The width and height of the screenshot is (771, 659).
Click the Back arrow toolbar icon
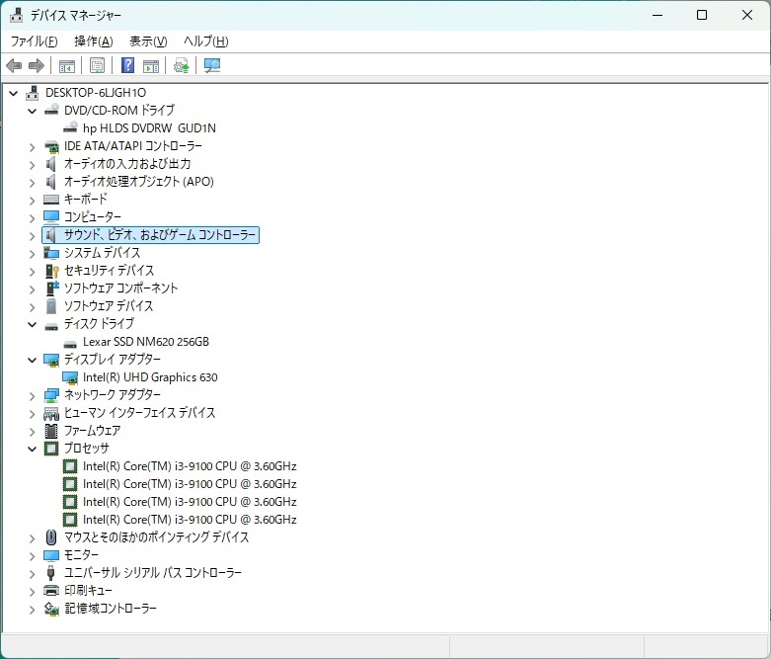[x=14, y=65]
